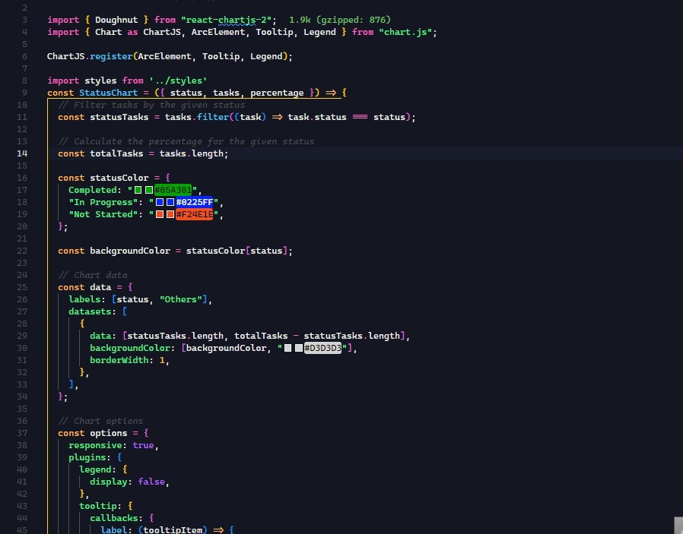Image resolution: width=683 pixels, height=534 pixels.
Task: Click the blue swatch touching the #0225FF value
Action: (170, 202)
